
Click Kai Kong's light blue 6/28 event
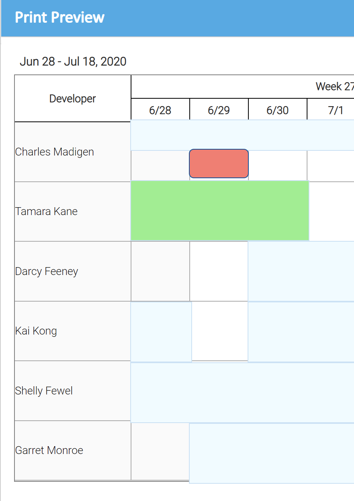pyautogui.click(x=161, y=331)
